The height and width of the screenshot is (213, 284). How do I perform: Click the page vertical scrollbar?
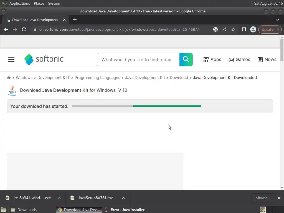tap(282, 50)
